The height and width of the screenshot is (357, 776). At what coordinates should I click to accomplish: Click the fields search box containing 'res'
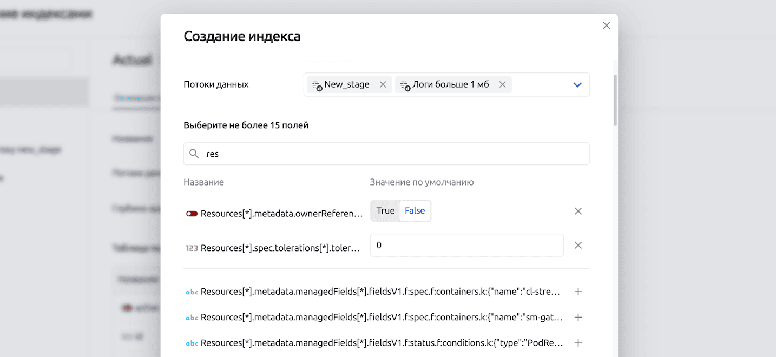click(x=395, y=154)
